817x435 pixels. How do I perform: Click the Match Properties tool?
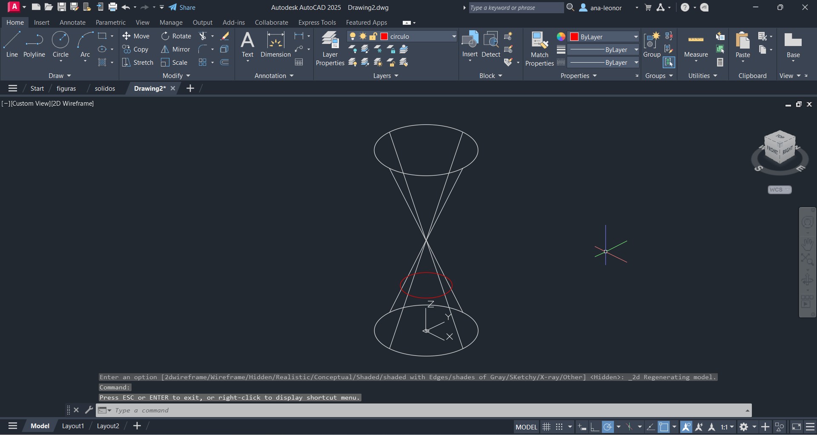(x=539, y=49)
